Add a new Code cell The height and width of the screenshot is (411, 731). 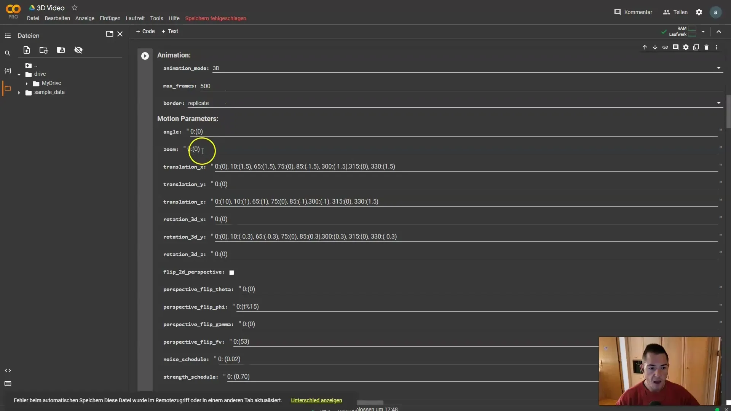145,31
